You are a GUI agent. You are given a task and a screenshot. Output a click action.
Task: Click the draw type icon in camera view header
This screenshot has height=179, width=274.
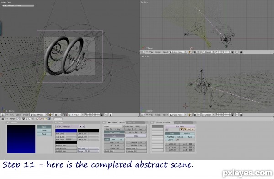click(51, 115)
